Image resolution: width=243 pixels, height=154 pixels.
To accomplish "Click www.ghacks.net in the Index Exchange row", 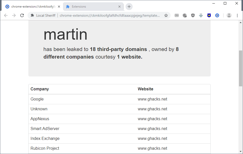I will pyautogui.click(x=152, y=139).
